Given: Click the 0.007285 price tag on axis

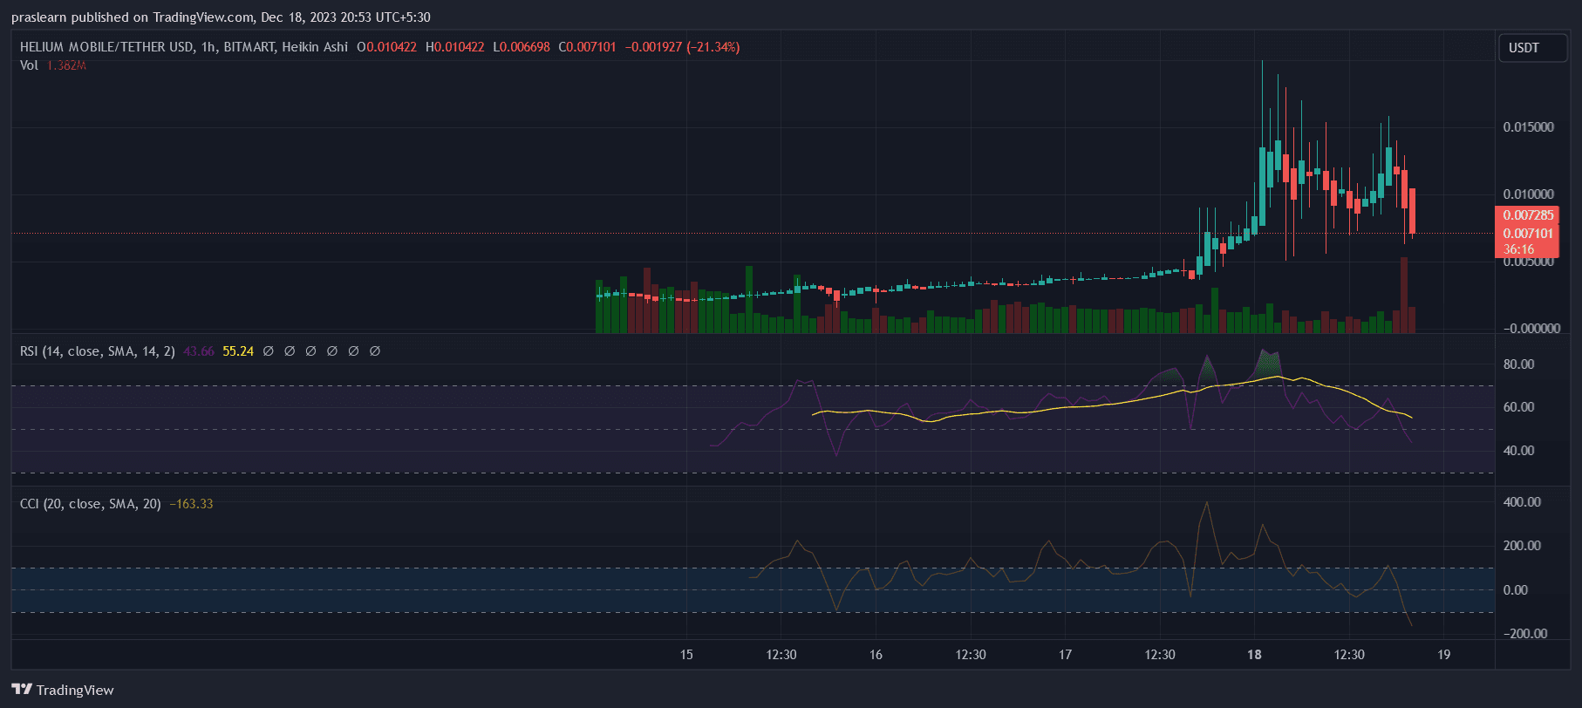Looking at the screenshot, I should 1528,215.
